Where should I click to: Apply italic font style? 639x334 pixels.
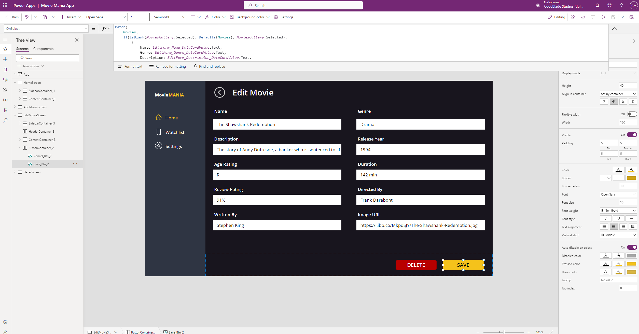pos(606,218)
